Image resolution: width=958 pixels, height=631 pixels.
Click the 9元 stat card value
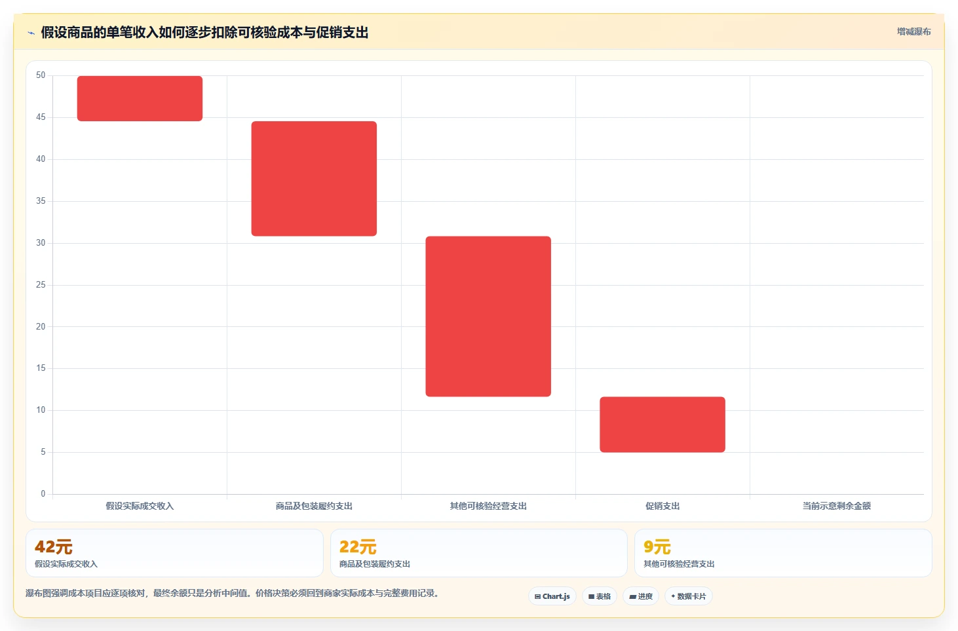click(657, 546)
